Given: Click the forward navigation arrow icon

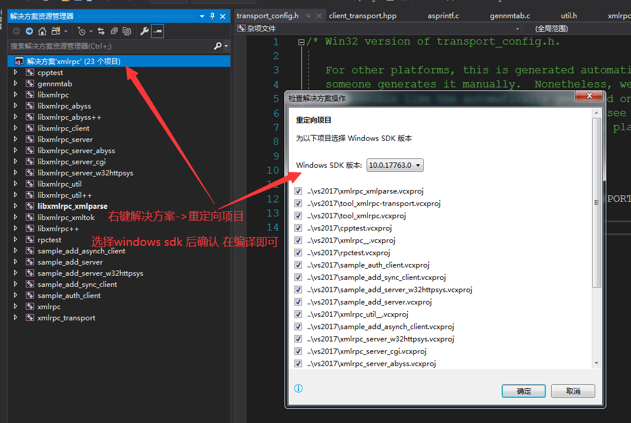Looking at the screenshot, I should pyautogui.click(x=29, y=32).
